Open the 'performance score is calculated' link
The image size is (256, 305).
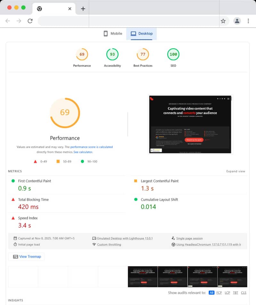click(x=91, y=147)
